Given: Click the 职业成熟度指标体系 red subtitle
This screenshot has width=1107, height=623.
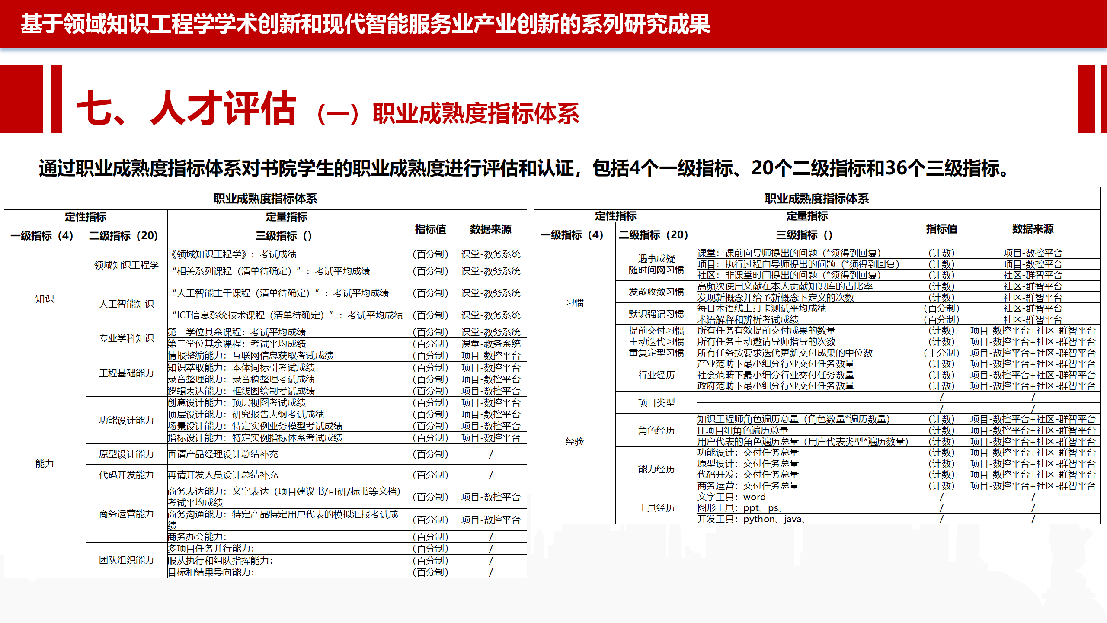Looking at the screenshot, I should 476,114.
